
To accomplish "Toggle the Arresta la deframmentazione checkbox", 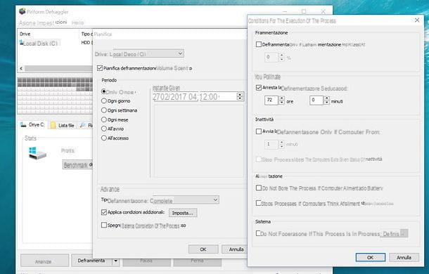I will point(259,88).
